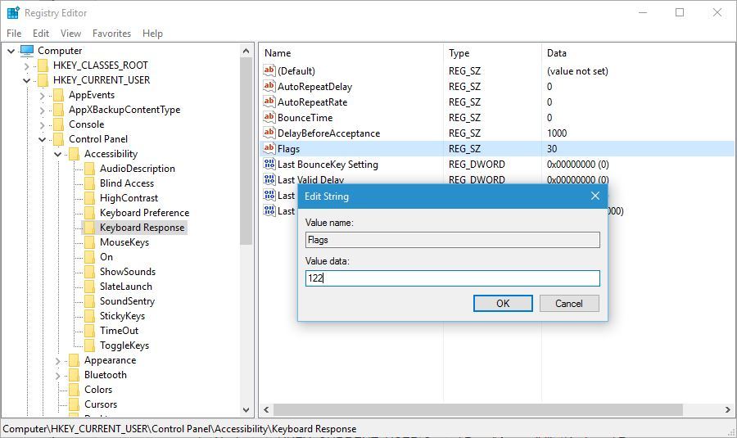
Task: Select the TimeOut key
Action: [x=119, y=331]
